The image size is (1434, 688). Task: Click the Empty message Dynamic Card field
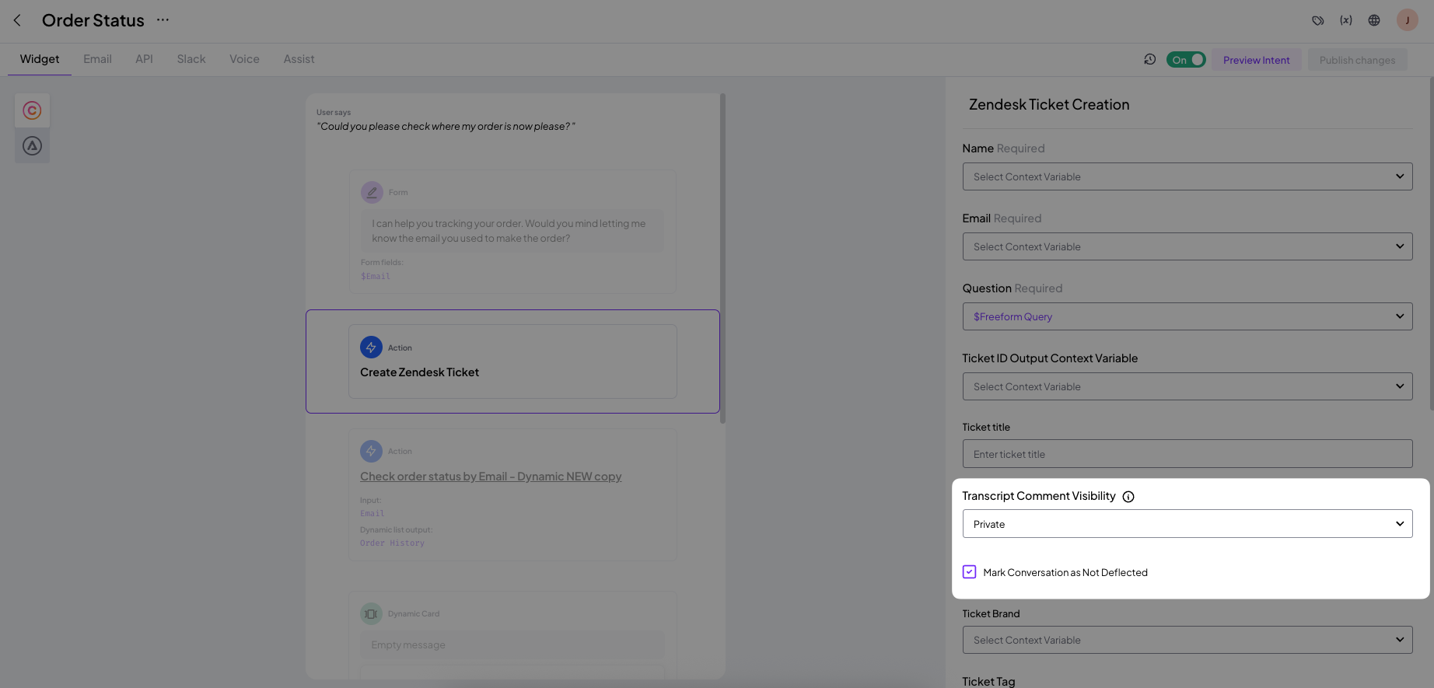tap(512, 644)
